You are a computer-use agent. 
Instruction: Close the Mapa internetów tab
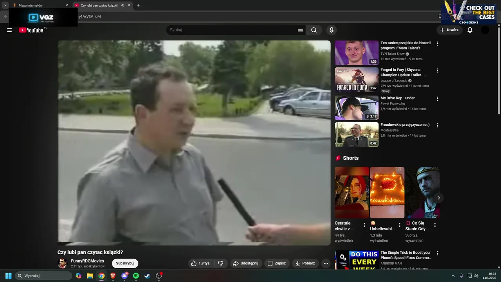(x=67, y=5)
